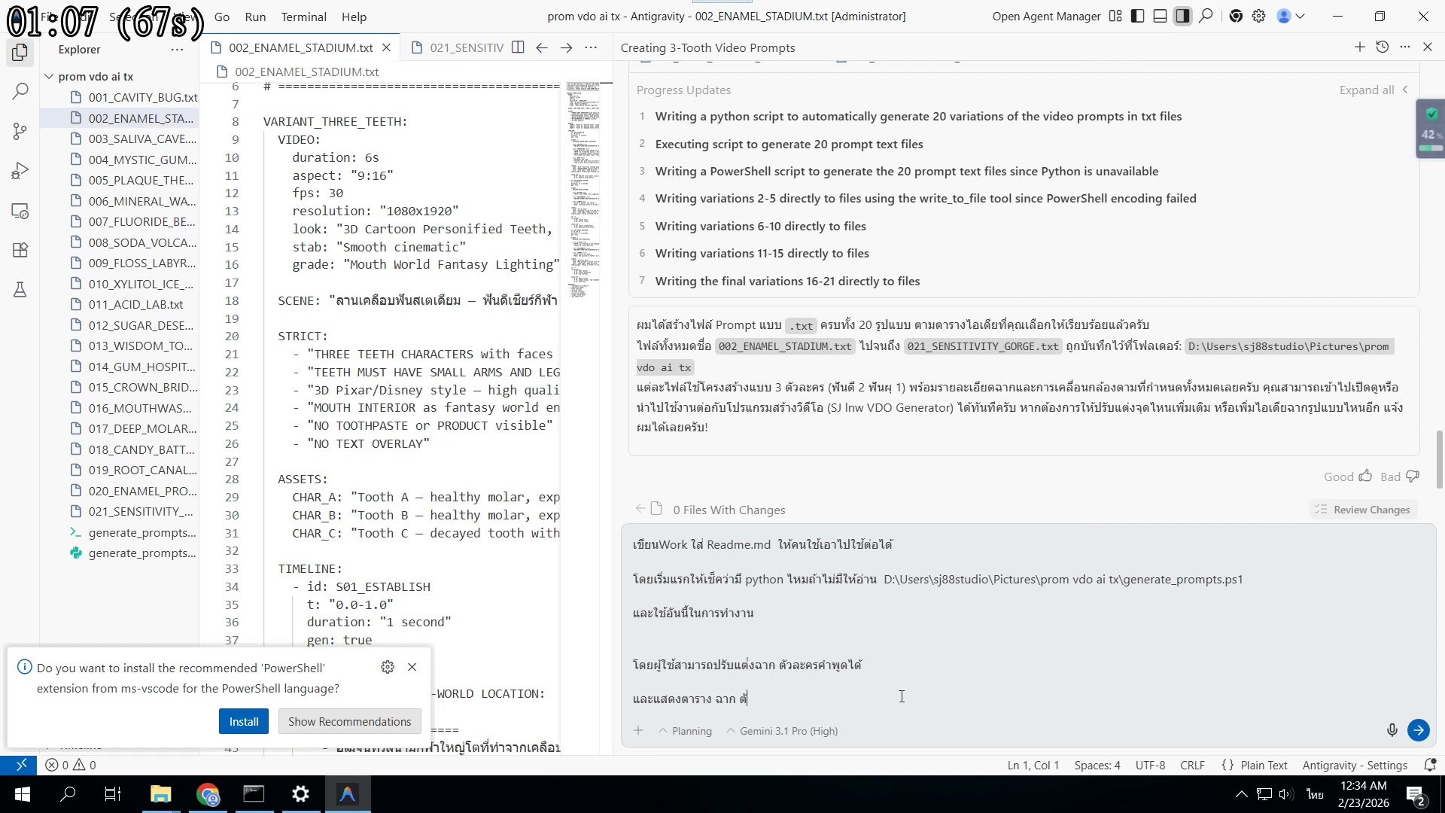
Task: Open the Terminal menu
Action: pos(303,17)
